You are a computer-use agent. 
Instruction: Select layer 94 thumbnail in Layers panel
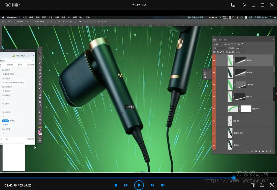coord(230,121)
